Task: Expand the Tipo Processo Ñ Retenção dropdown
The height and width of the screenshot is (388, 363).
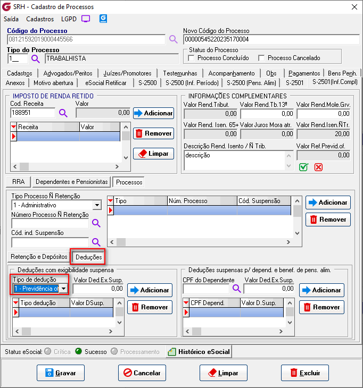Action: [x=96, y=205]
